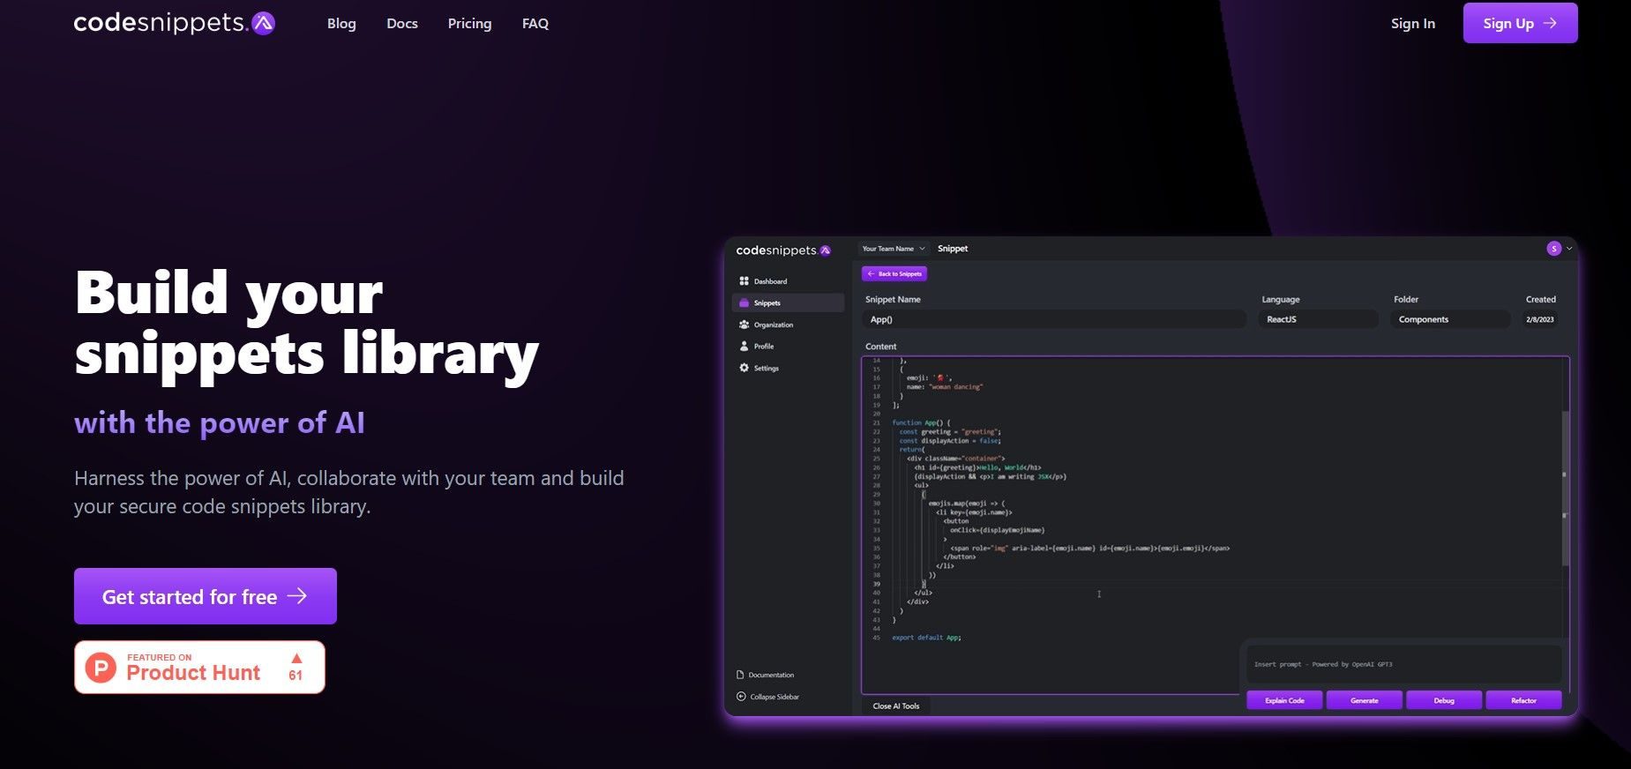Image resolution: width=1631 pixels, height=769 pixels.
Task: Click the 'export default App;' code line
Action: tap(926, 638)
